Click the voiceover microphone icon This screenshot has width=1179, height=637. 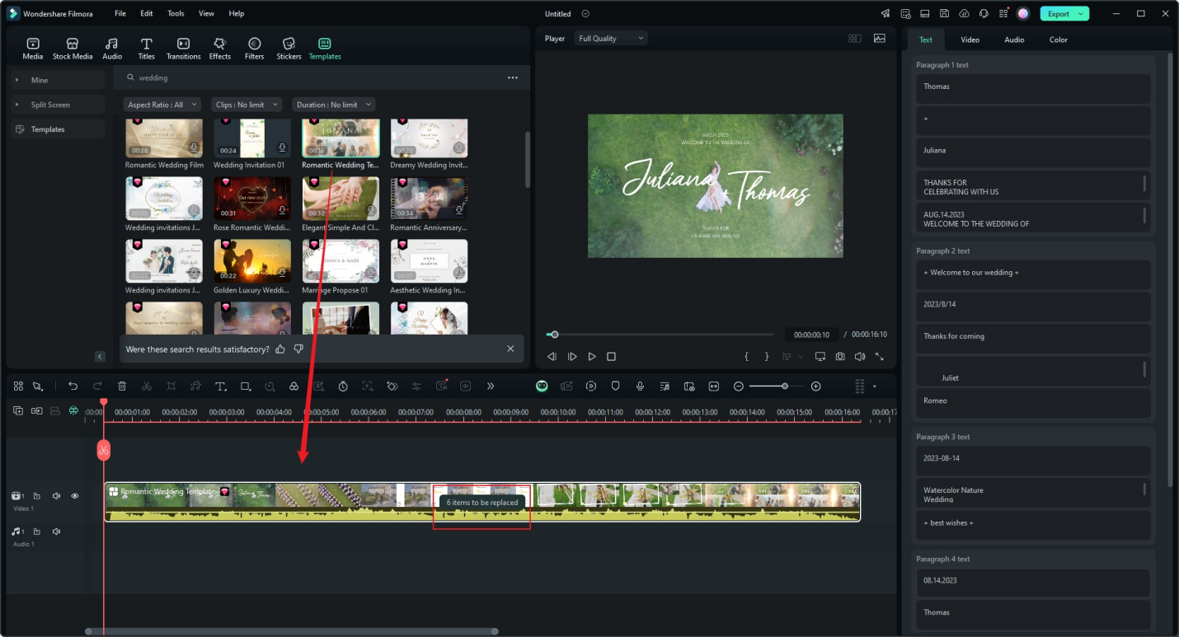tap(640, 386)
